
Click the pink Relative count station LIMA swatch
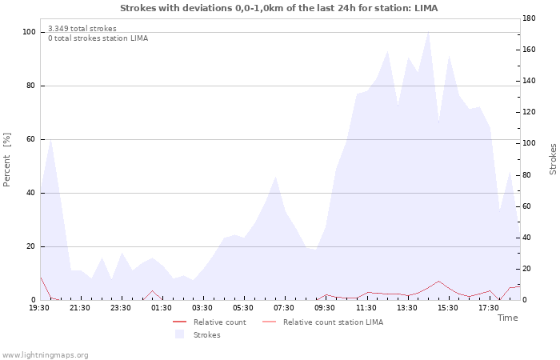coord(270,322)
